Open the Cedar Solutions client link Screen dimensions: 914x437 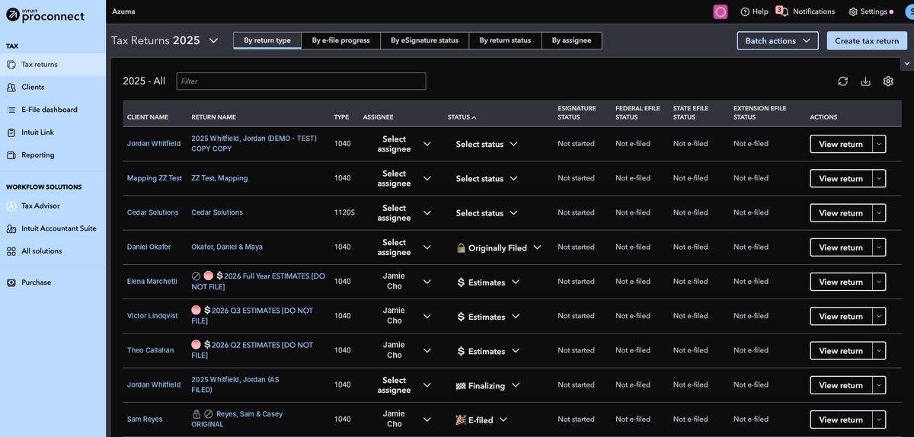(x=152, y=212)
